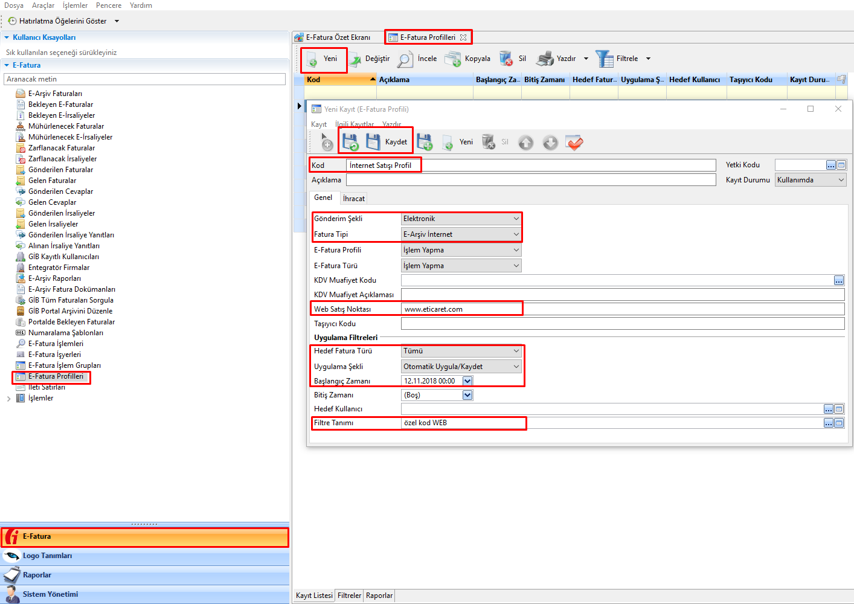Switch to the İhracat tab
This screenshot has height=604, width=854.
(x=353, y=199)
